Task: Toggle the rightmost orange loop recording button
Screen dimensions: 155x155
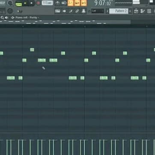Action: 84,3
